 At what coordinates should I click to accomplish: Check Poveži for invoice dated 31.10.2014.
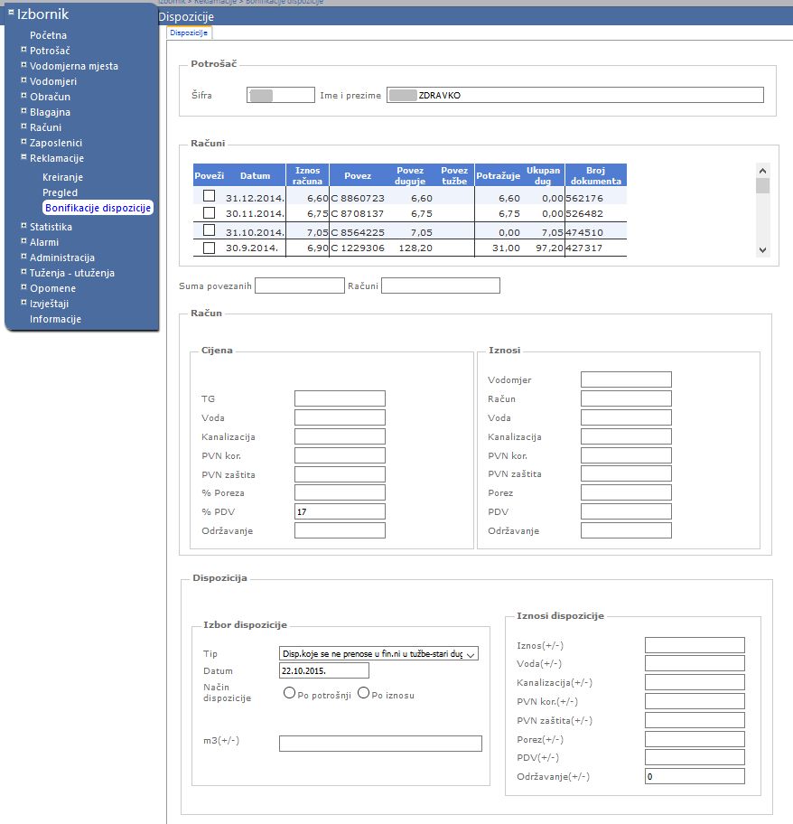pos(209,230)
